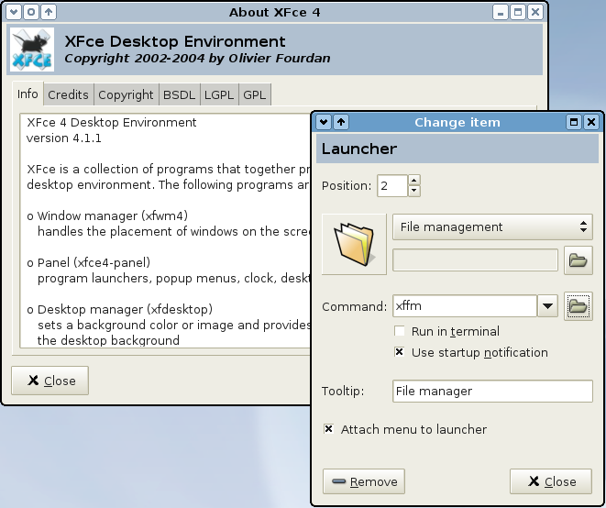This screenshot has height=508, width=606.
Task: Switch to the Credits tab
Action: [68, 94]
